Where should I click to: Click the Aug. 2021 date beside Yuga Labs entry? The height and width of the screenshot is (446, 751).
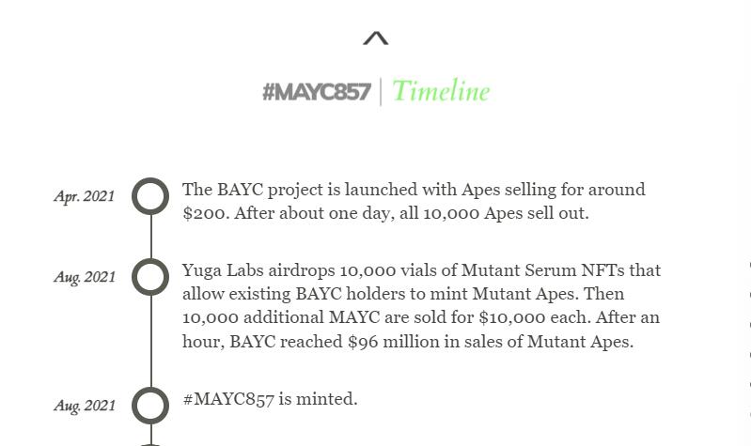[84, 277]
